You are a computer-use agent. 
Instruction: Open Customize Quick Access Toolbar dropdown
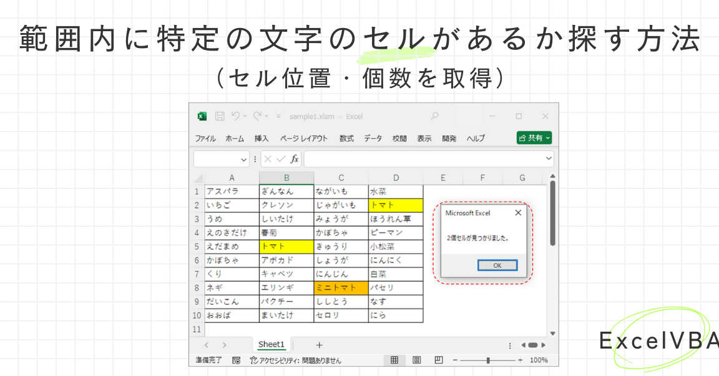[x=278, y=117]
